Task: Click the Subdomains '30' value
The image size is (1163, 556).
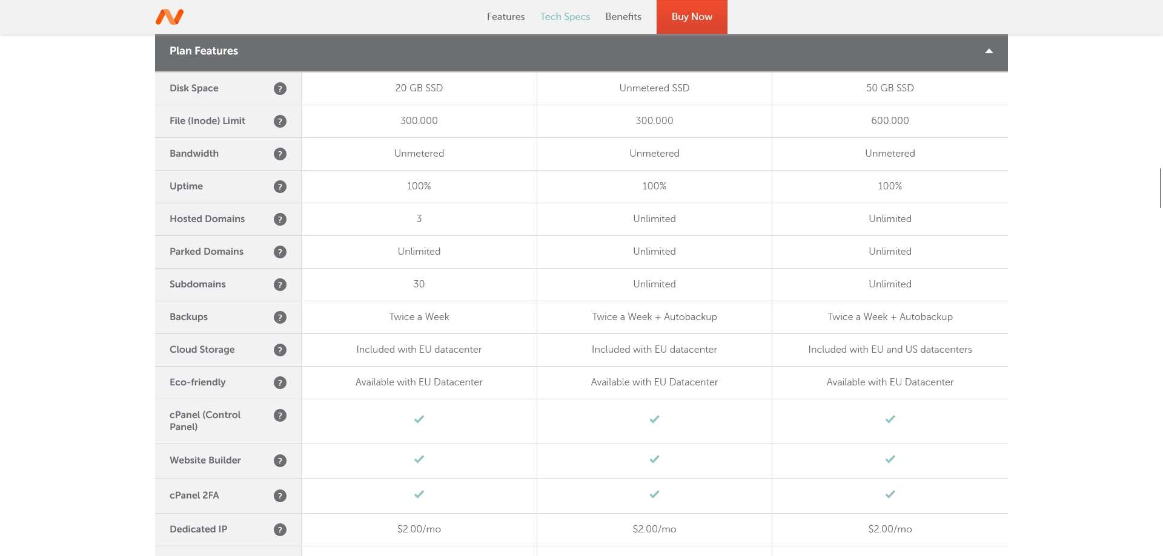Action: click(419, 284)
